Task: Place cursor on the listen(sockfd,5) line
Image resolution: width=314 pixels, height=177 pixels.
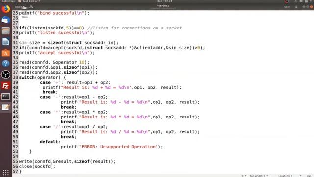Action: tap(52, 28)
